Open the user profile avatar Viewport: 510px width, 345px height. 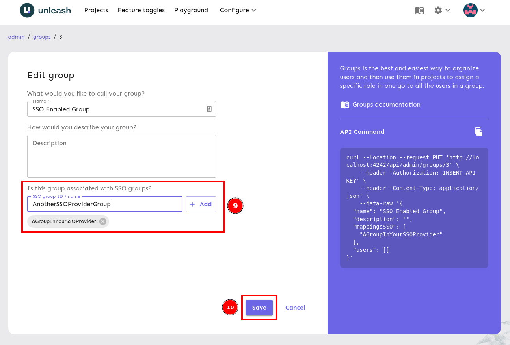point(470,10)
